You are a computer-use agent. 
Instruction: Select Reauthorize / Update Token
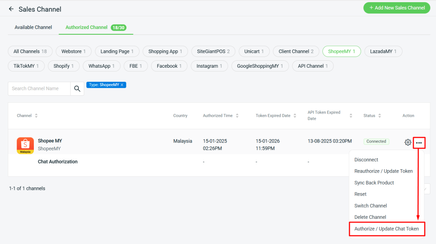coord(384,171)
